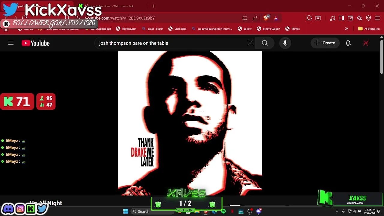Open the tab search icon
This screenshot has height=216, width=384.
coord(318,18)
